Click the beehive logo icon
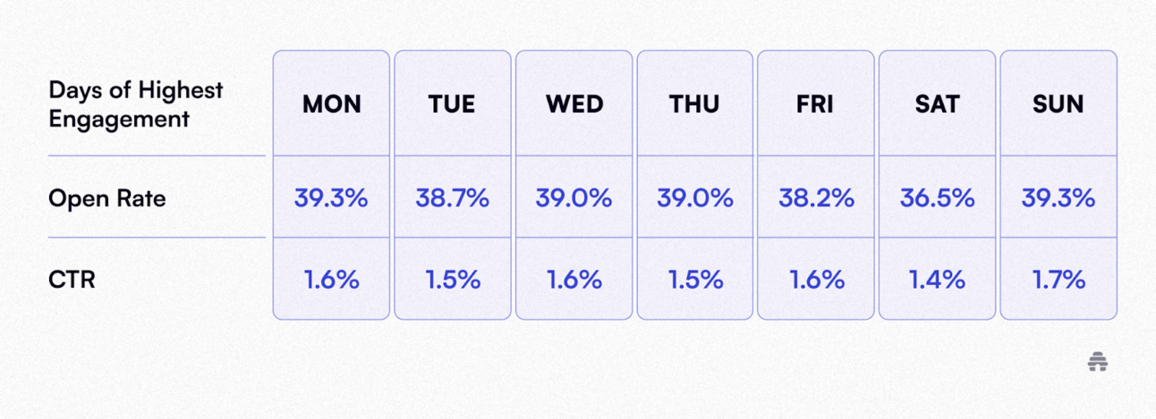This screenshot has height=419, width=1156. tap(1098, 362)
